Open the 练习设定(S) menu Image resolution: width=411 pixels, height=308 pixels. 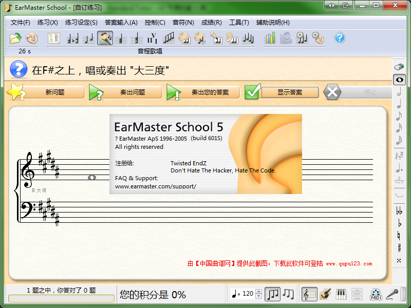[81, 23]
